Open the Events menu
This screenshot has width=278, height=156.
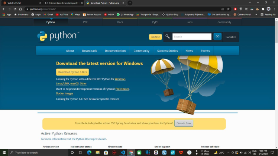click(205, 51)
